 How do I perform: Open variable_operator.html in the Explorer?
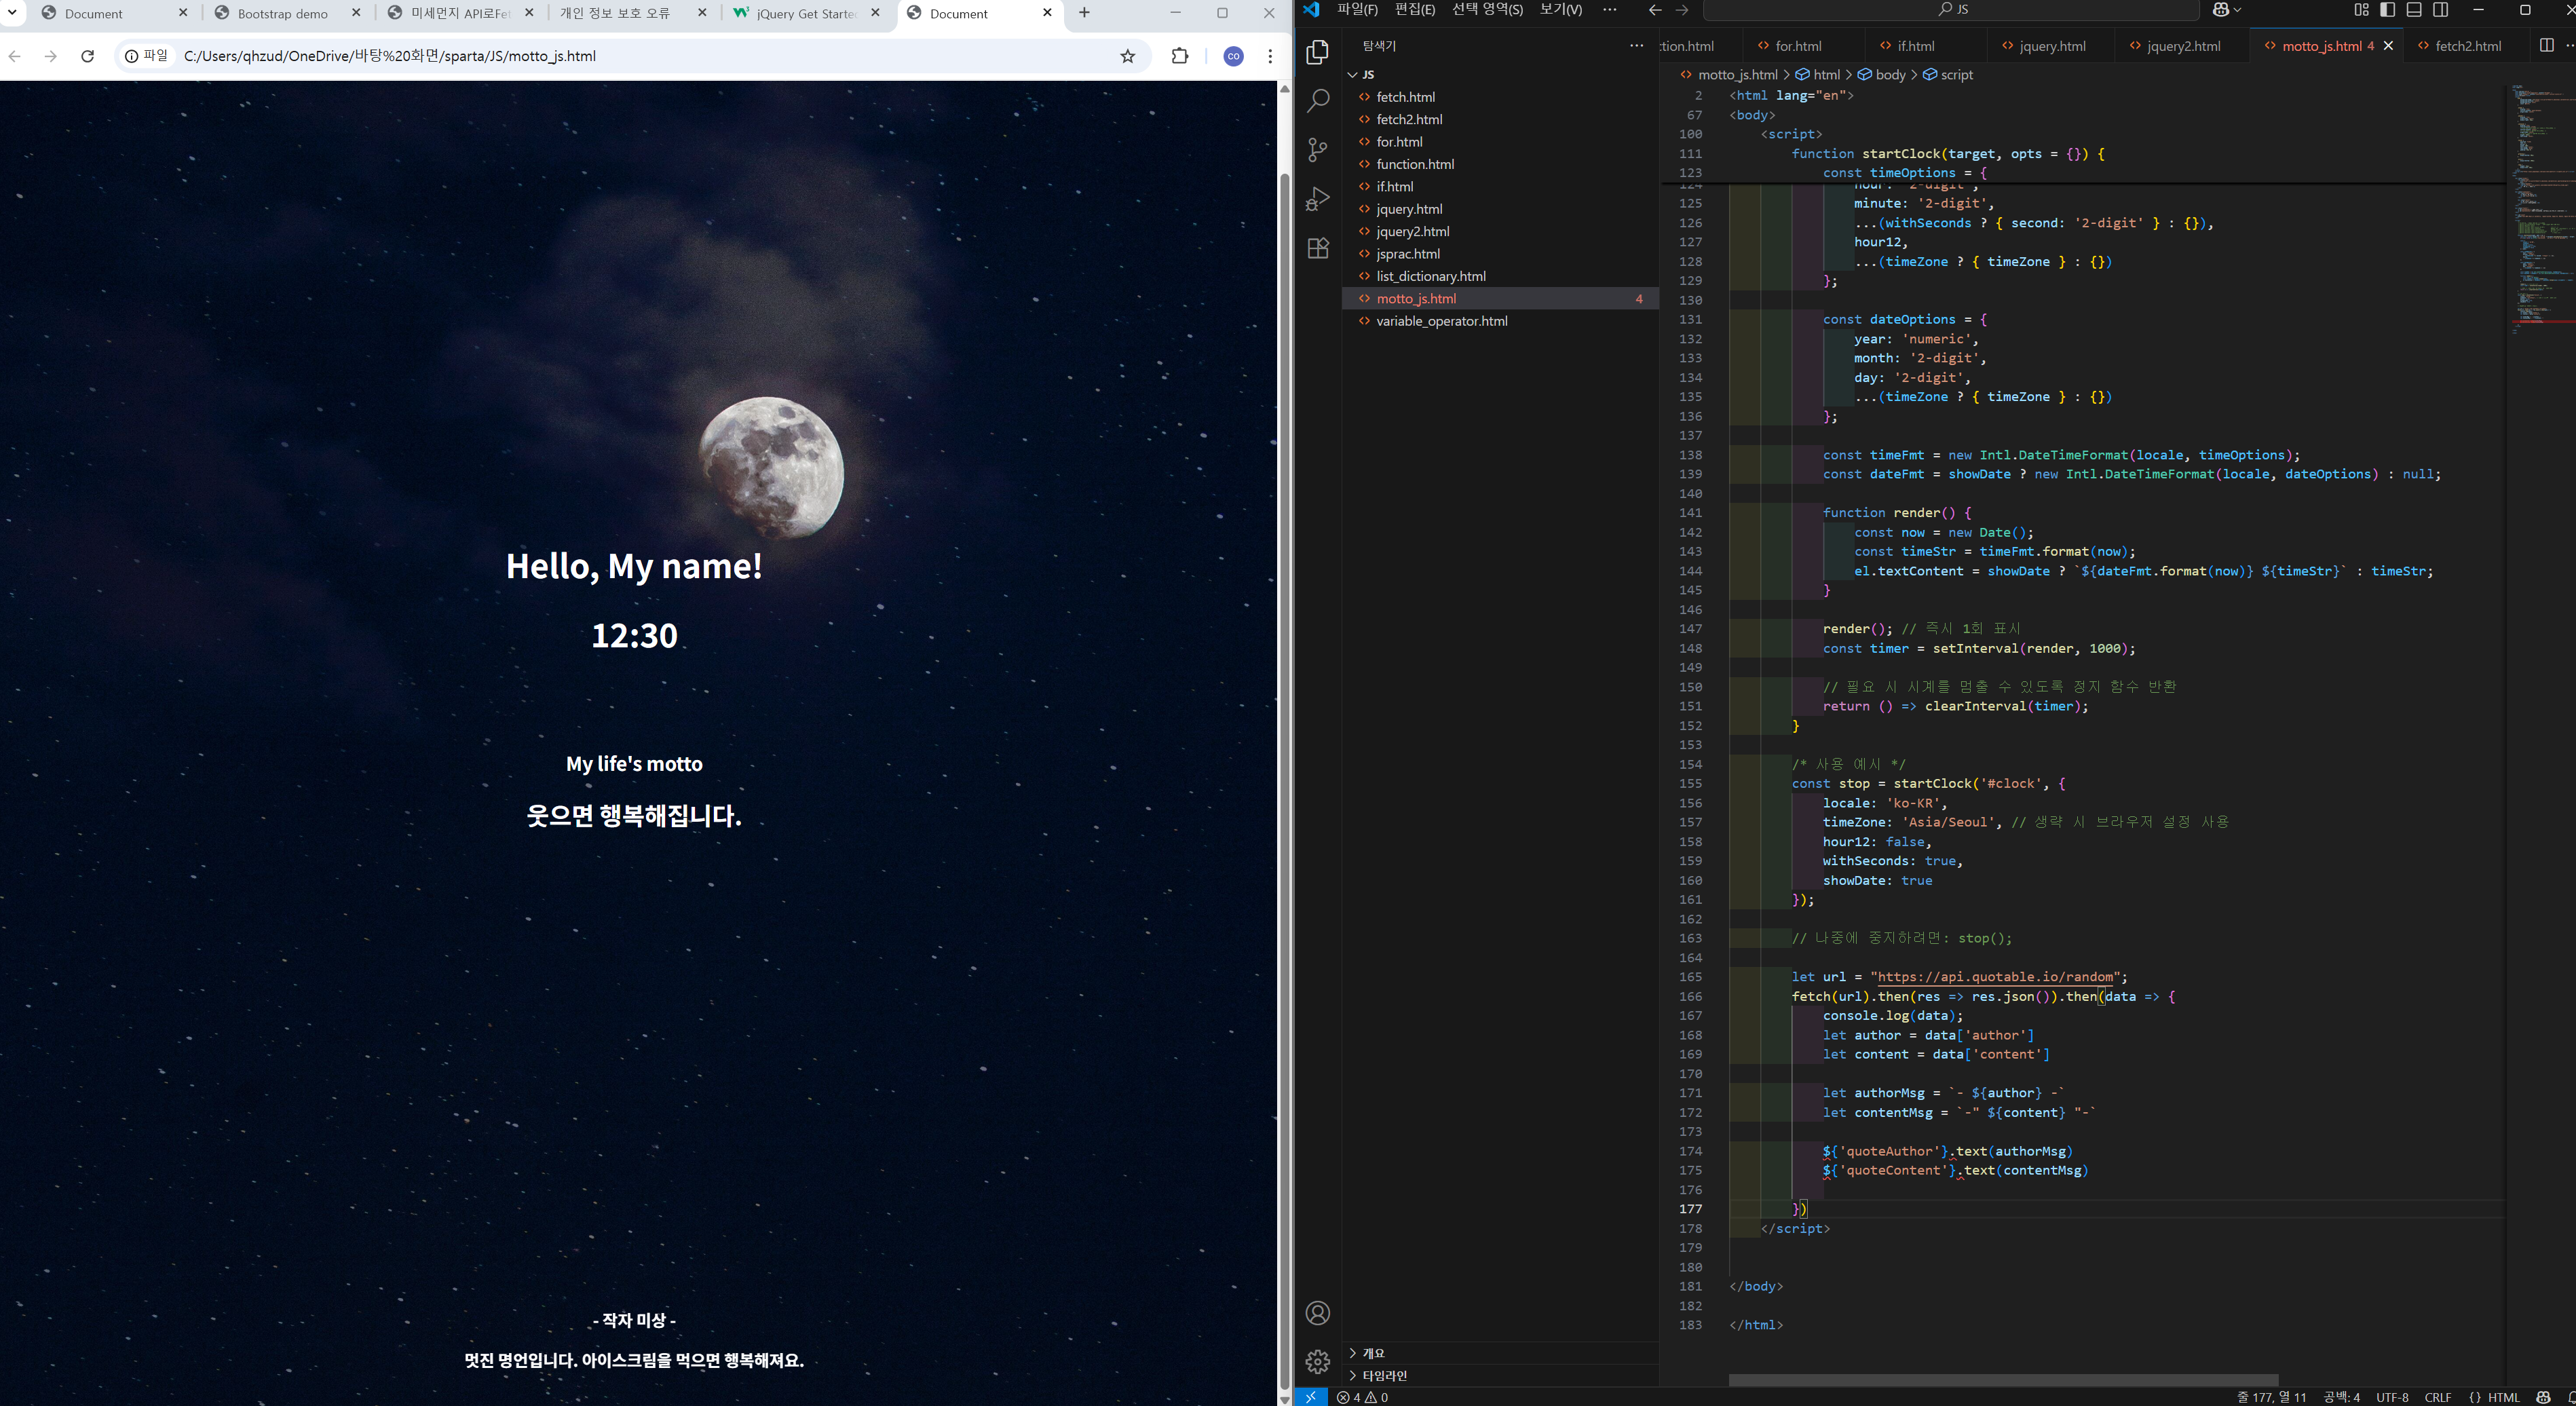tap(1500, 321)
